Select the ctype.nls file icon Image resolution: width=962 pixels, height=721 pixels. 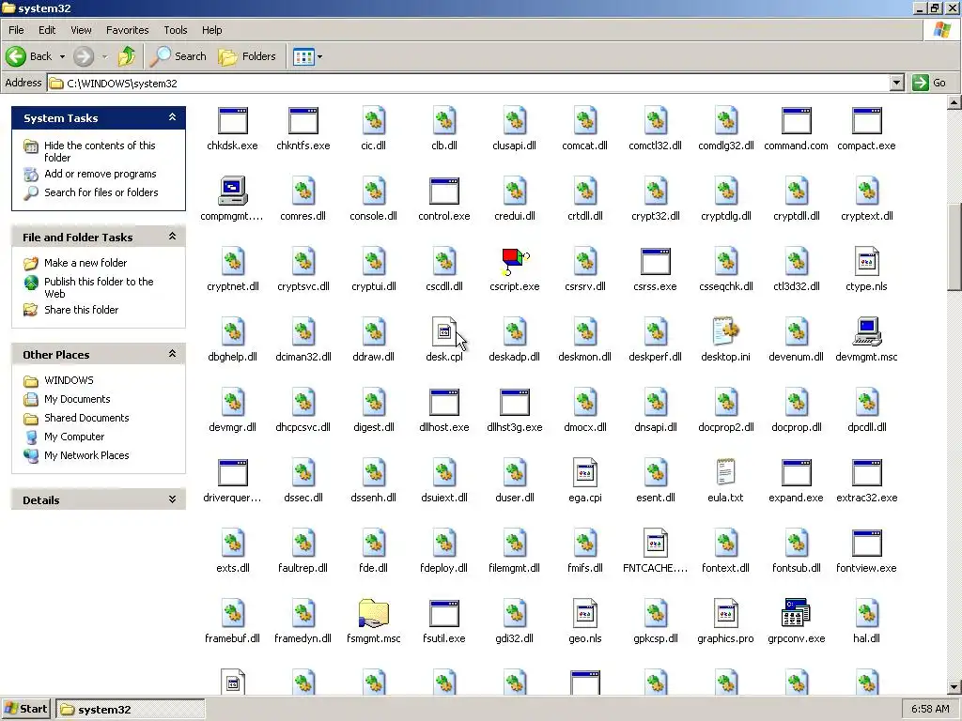coord(866,261)
